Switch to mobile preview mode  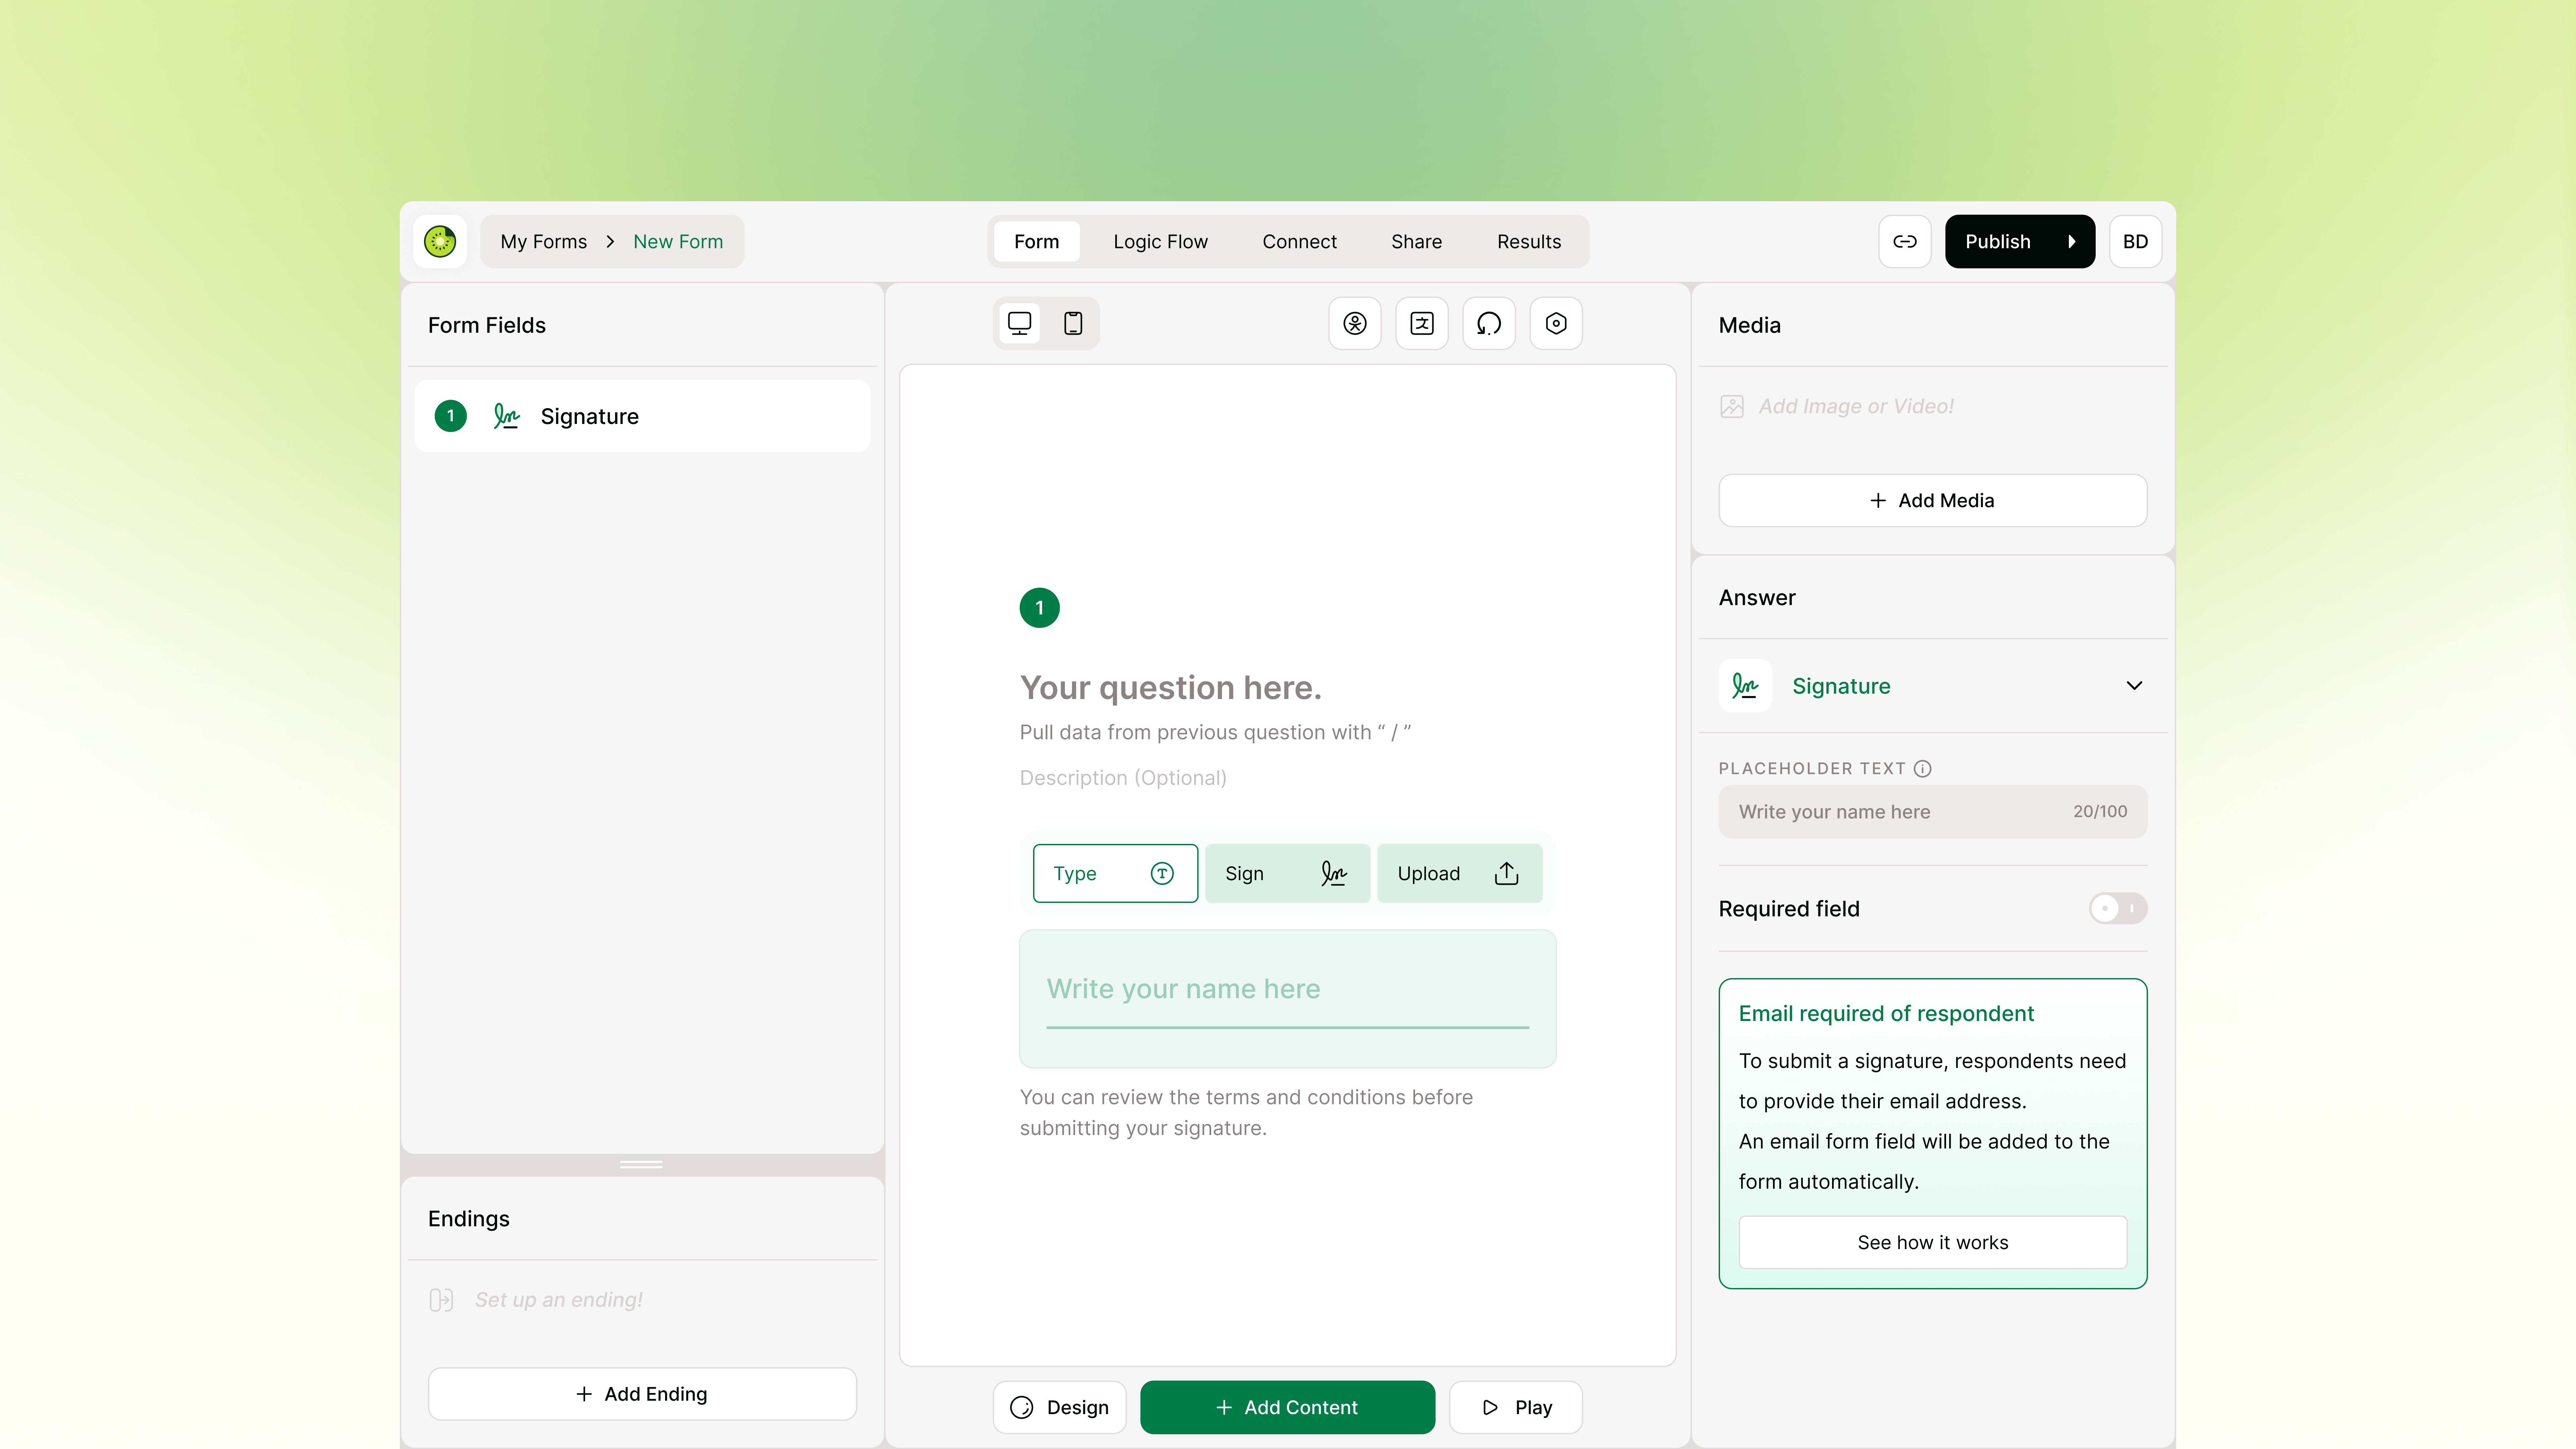[x=1073, y=323]
